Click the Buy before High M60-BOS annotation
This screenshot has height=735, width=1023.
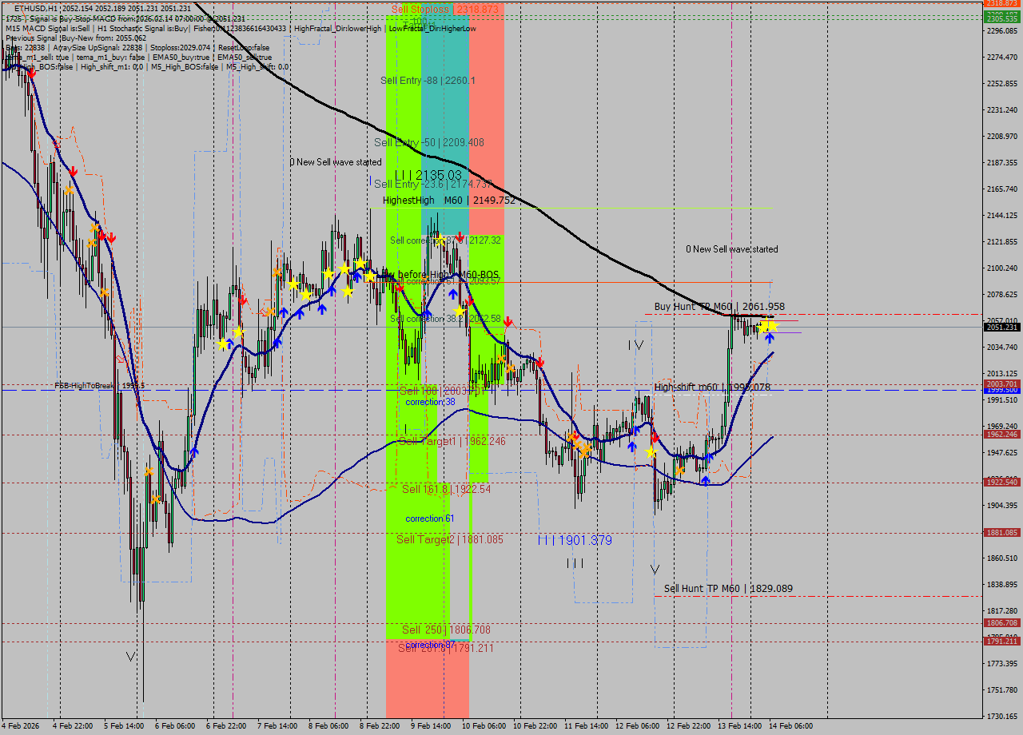click(440, 273)
